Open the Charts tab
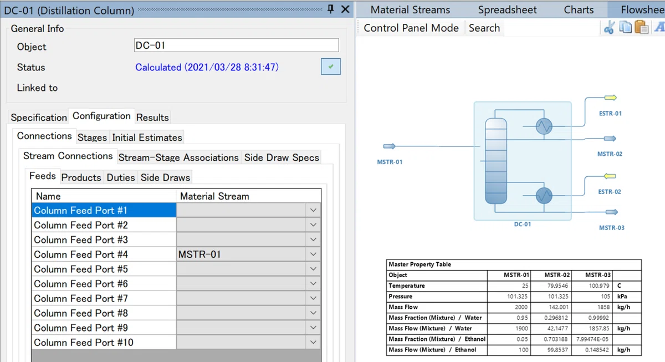Screen dimensions: 665x362 tap(579, 9)
